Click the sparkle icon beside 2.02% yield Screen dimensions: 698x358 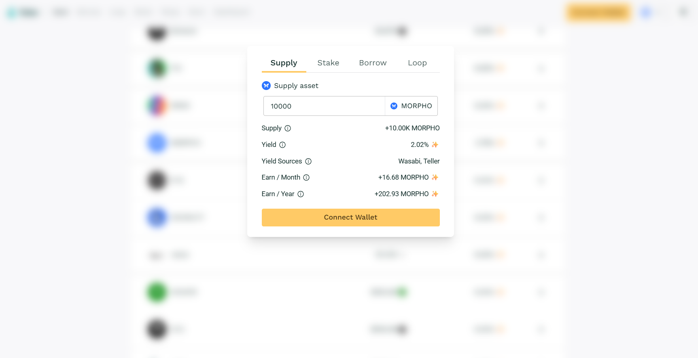click(435, 144)
